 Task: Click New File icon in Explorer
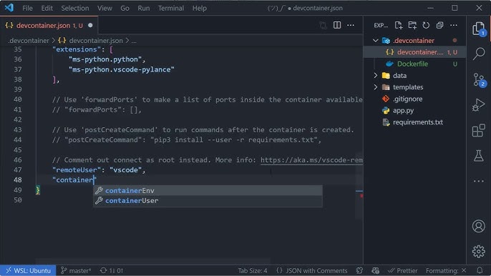(x=398, y=25)
